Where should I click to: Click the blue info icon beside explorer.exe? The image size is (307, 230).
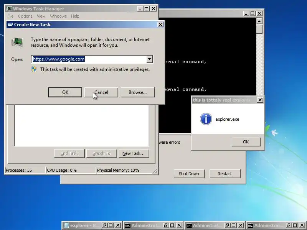[x=206, y=119]
